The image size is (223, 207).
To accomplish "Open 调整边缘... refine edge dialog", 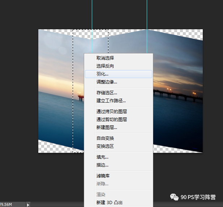I will [x=119, y=82].
